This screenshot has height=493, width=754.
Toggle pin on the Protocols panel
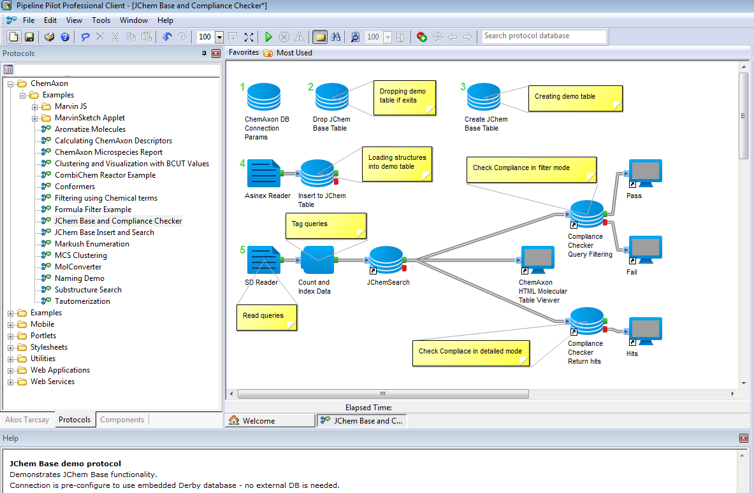(204, 54)
